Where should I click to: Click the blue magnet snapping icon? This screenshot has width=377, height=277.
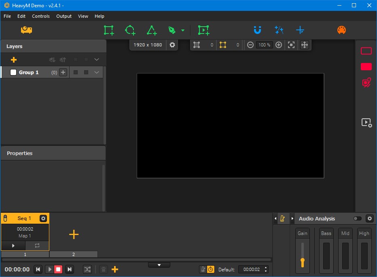pyautogui.click(x=257, y=30)
